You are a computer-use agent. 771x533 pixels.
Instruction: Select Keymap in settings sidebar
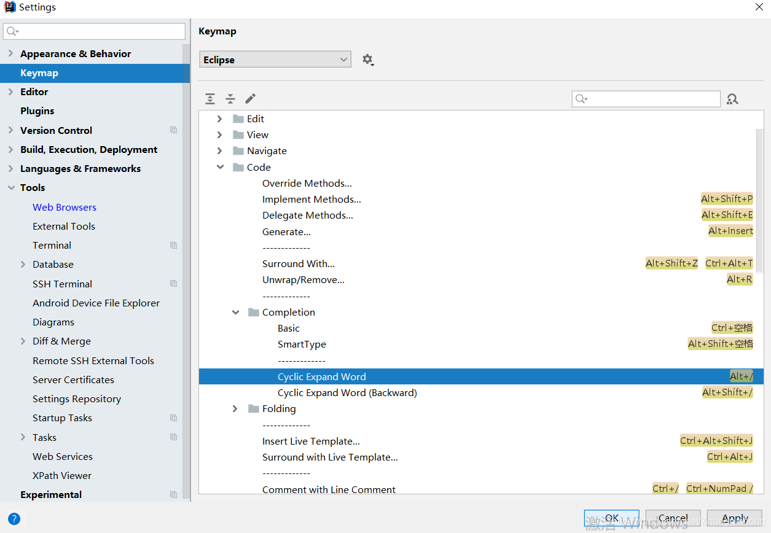[x=95, y=72]
